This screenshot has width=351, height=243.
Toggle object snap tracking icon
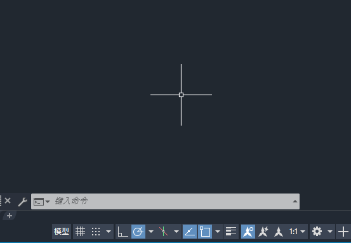click(190, 232)
